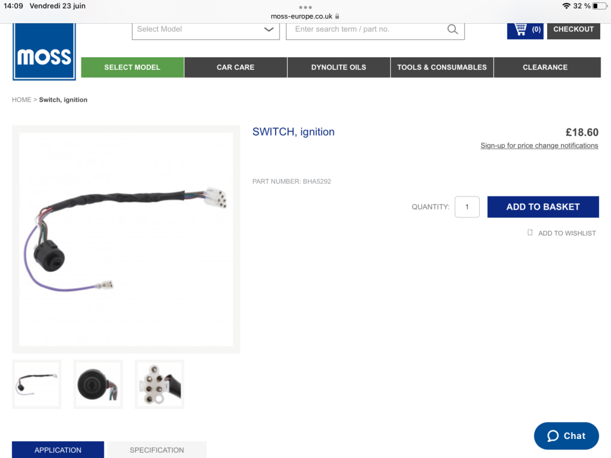
Task: Expand the Select Model dropdown
Action: (x=206, y=30)
